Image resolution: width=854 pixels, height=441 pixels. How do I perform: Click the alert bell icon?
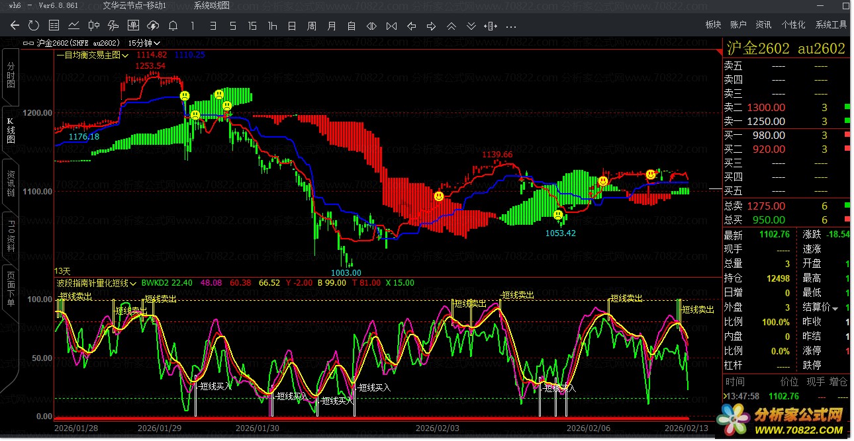(x=173, y=26)
